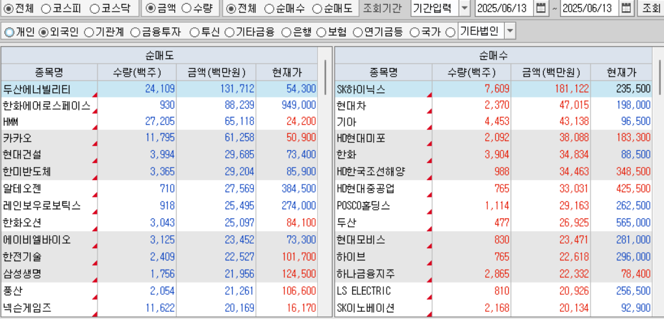Click the HD현대미포 stock name

[x=361, y=138]
